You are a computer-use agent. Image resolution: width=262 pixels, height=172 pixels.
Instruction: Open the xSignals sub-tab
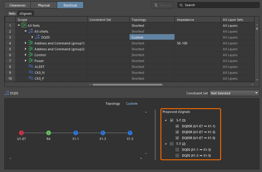point(26,13)
